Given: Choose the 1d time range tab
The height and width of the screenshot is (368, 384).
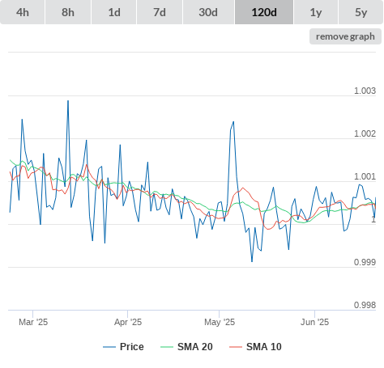Looking at the screenshot, I should coord(114,12).
